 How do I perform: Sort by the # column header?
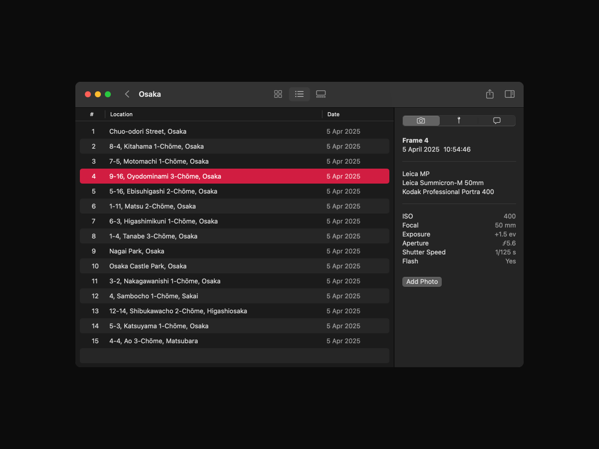92,114
